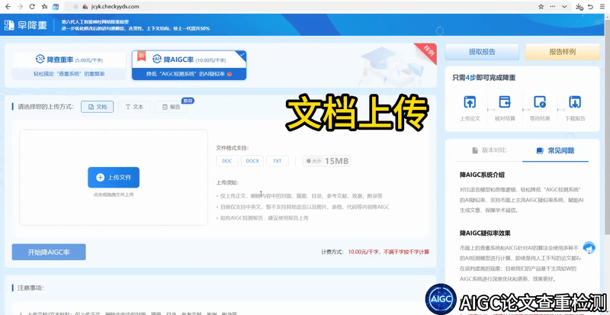
Task: Choose the 文档 upload method
Action: [98, 107]
